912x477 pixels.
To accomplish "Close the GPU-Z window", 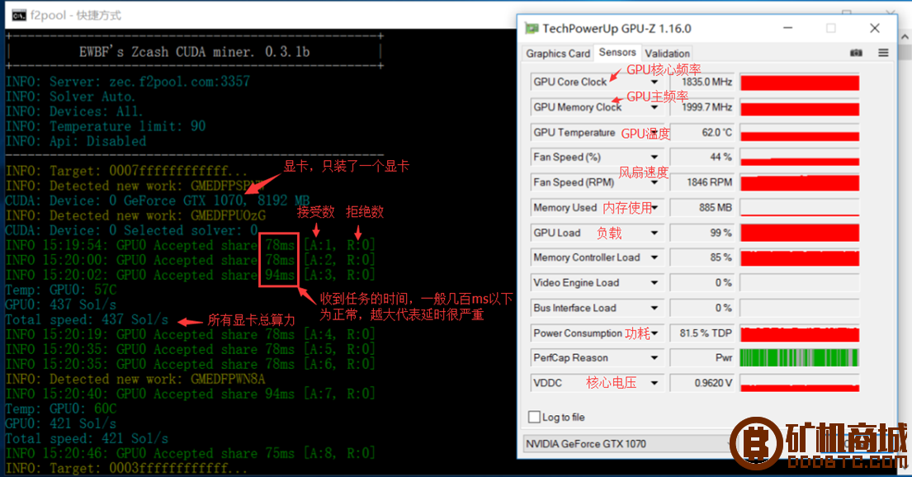I will [x=875, y=28].
